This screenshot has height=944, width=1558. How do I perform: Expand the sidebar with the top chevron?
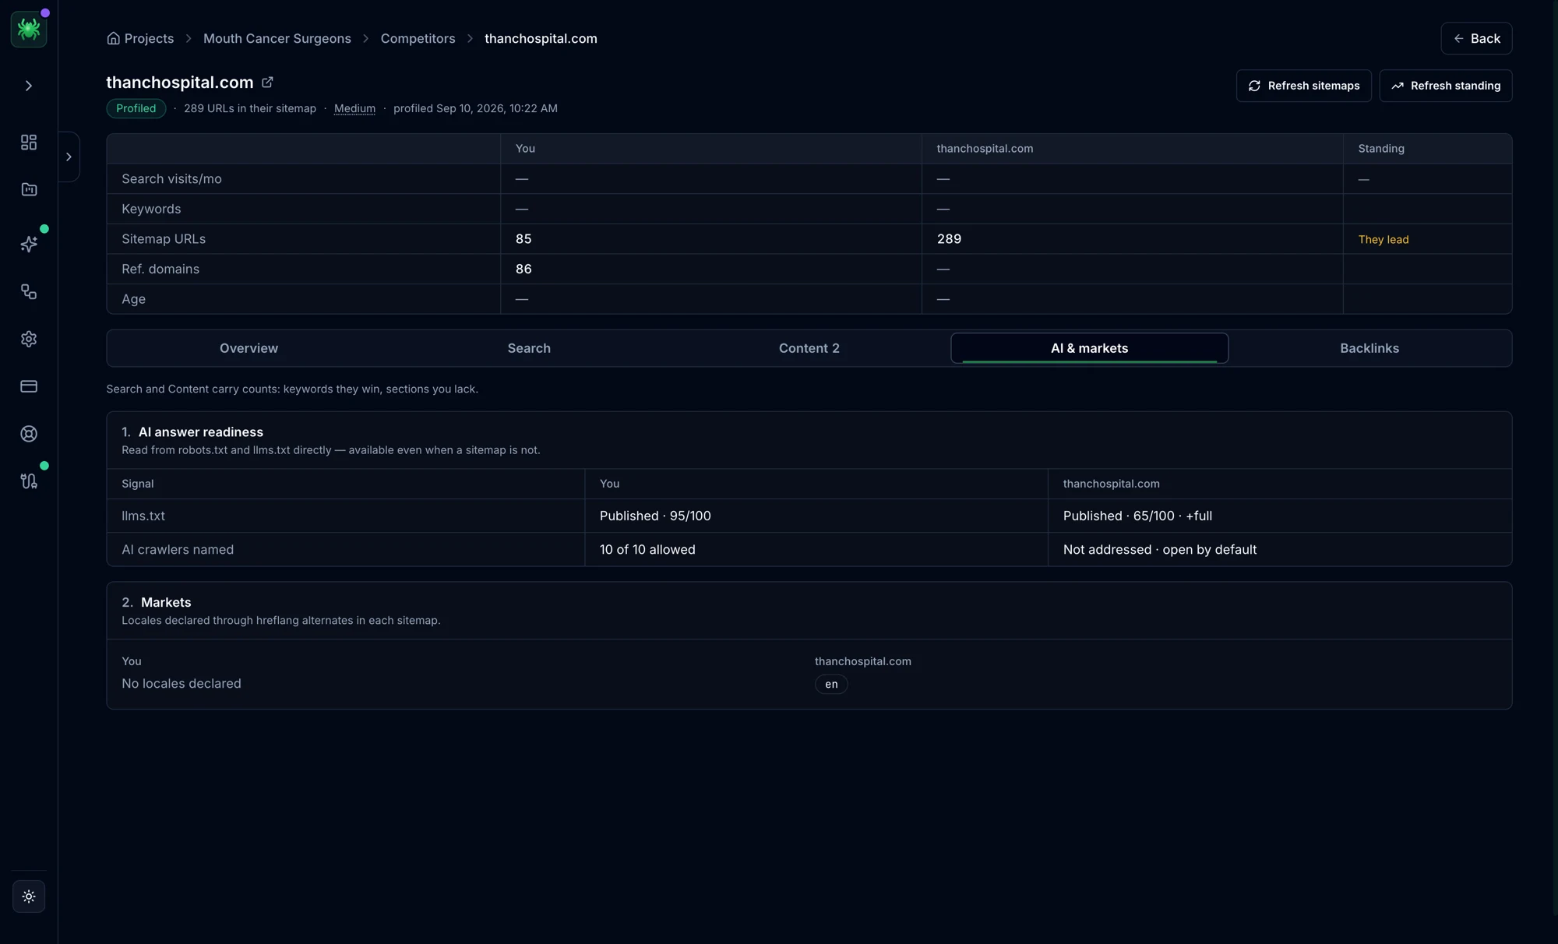coord(29,86)
